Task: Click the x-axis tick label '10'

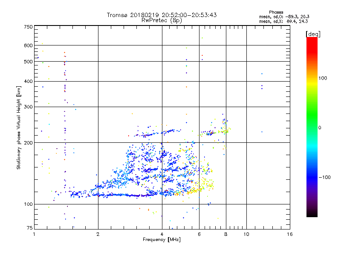Action: [x=246, y=234]
